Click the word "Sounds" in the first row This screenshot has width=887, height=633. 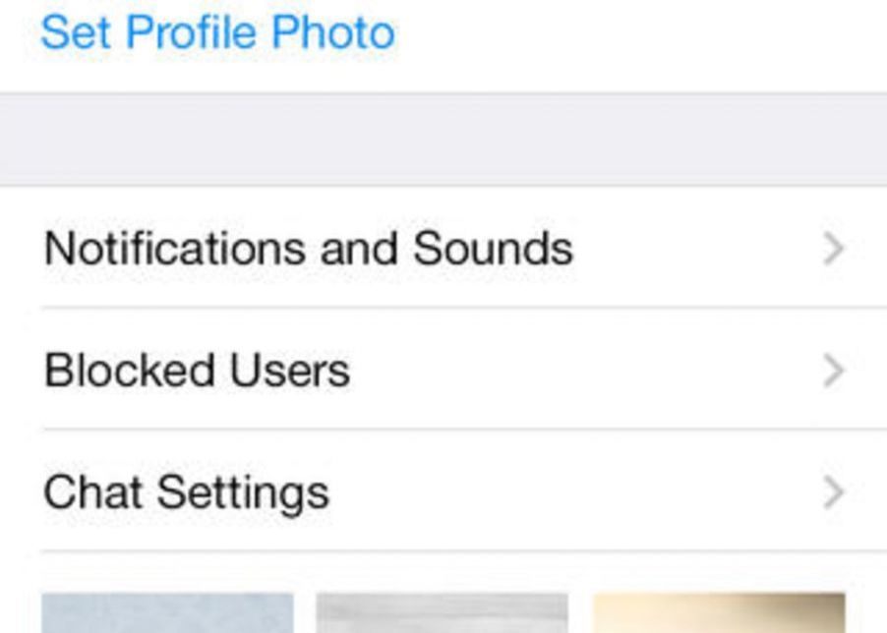click(x=493, y=249)
